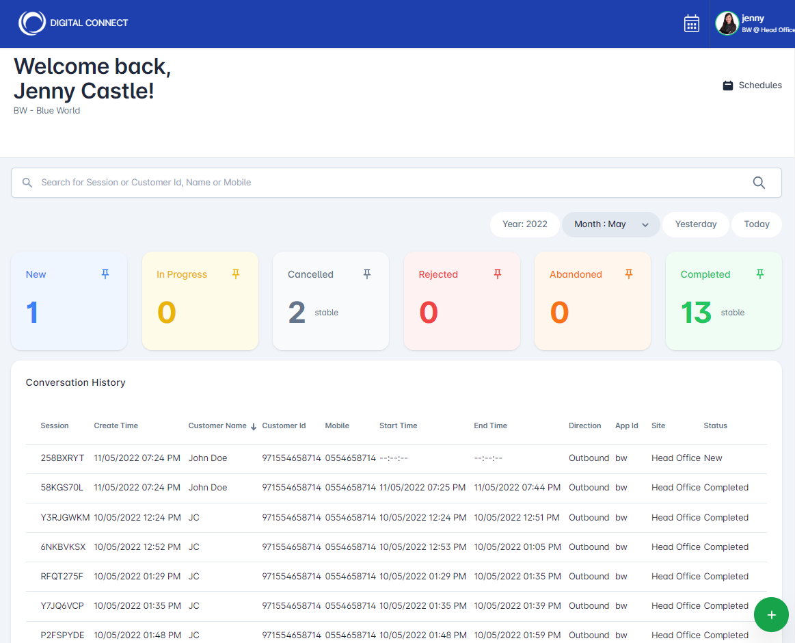Pin the Abandoned status card
Viewport: 795px width, 643px height.
(629, 274)
